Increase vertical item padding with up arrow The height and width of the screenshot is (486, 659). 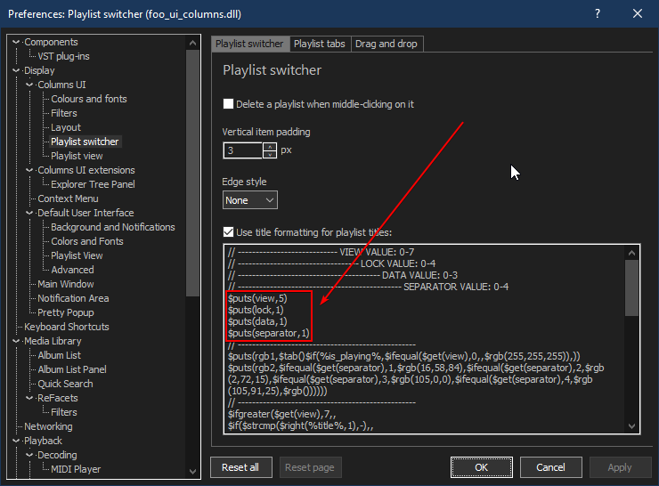pyautogui.click(x=271, y=146)
